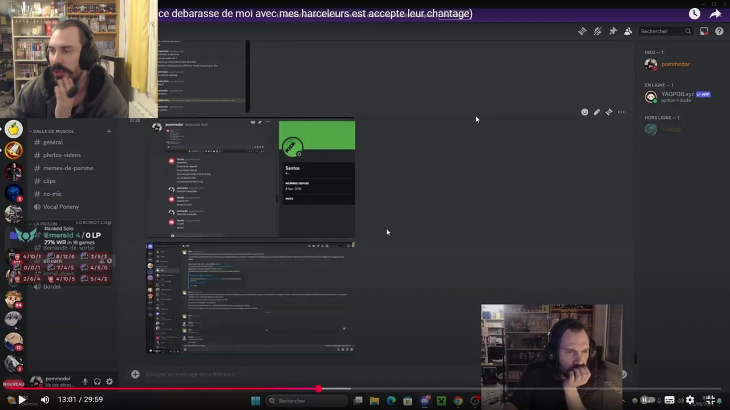Click the red progress scrubber handle
Image resolution: width=730 pixels, height=410 pixels.
pyautogui.click(x=318, y=389)
